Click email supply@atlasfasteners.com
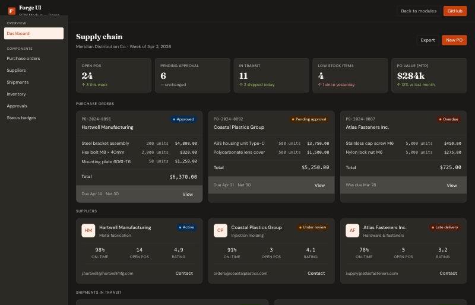475x305 pixels. 372,273
